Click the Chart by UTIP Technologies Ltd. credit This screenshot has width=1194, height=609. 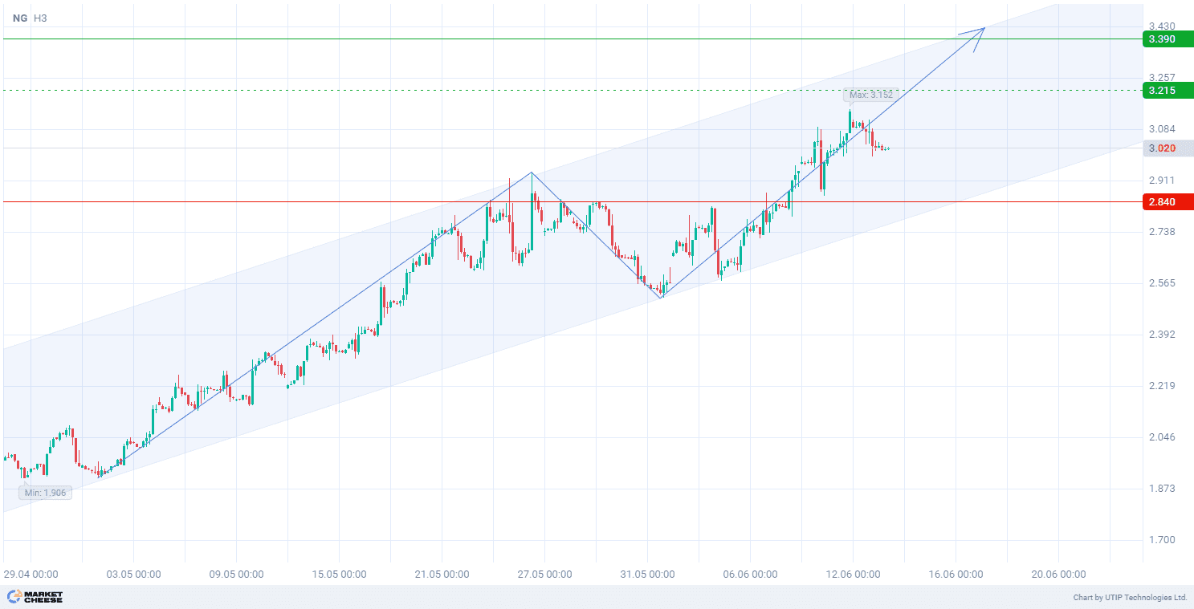pyautogui.click(x=1130, y=598)
